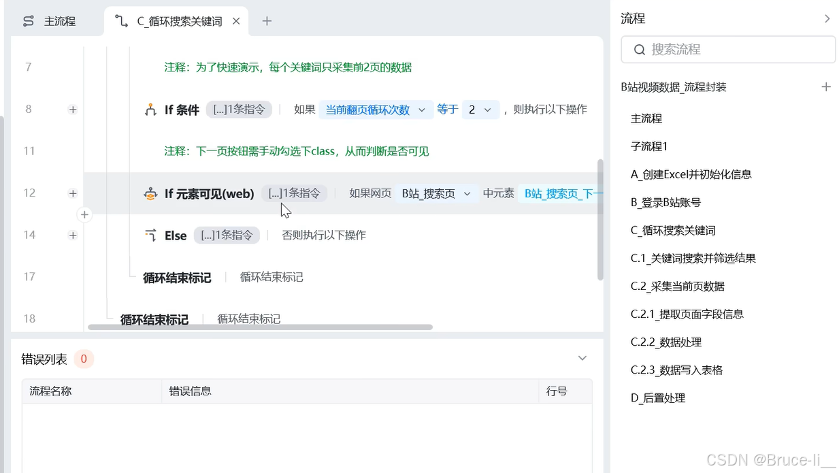Click the If 条件 branch icon
Image resolution: width=839 pixels, height=473 pixels.
150,110
